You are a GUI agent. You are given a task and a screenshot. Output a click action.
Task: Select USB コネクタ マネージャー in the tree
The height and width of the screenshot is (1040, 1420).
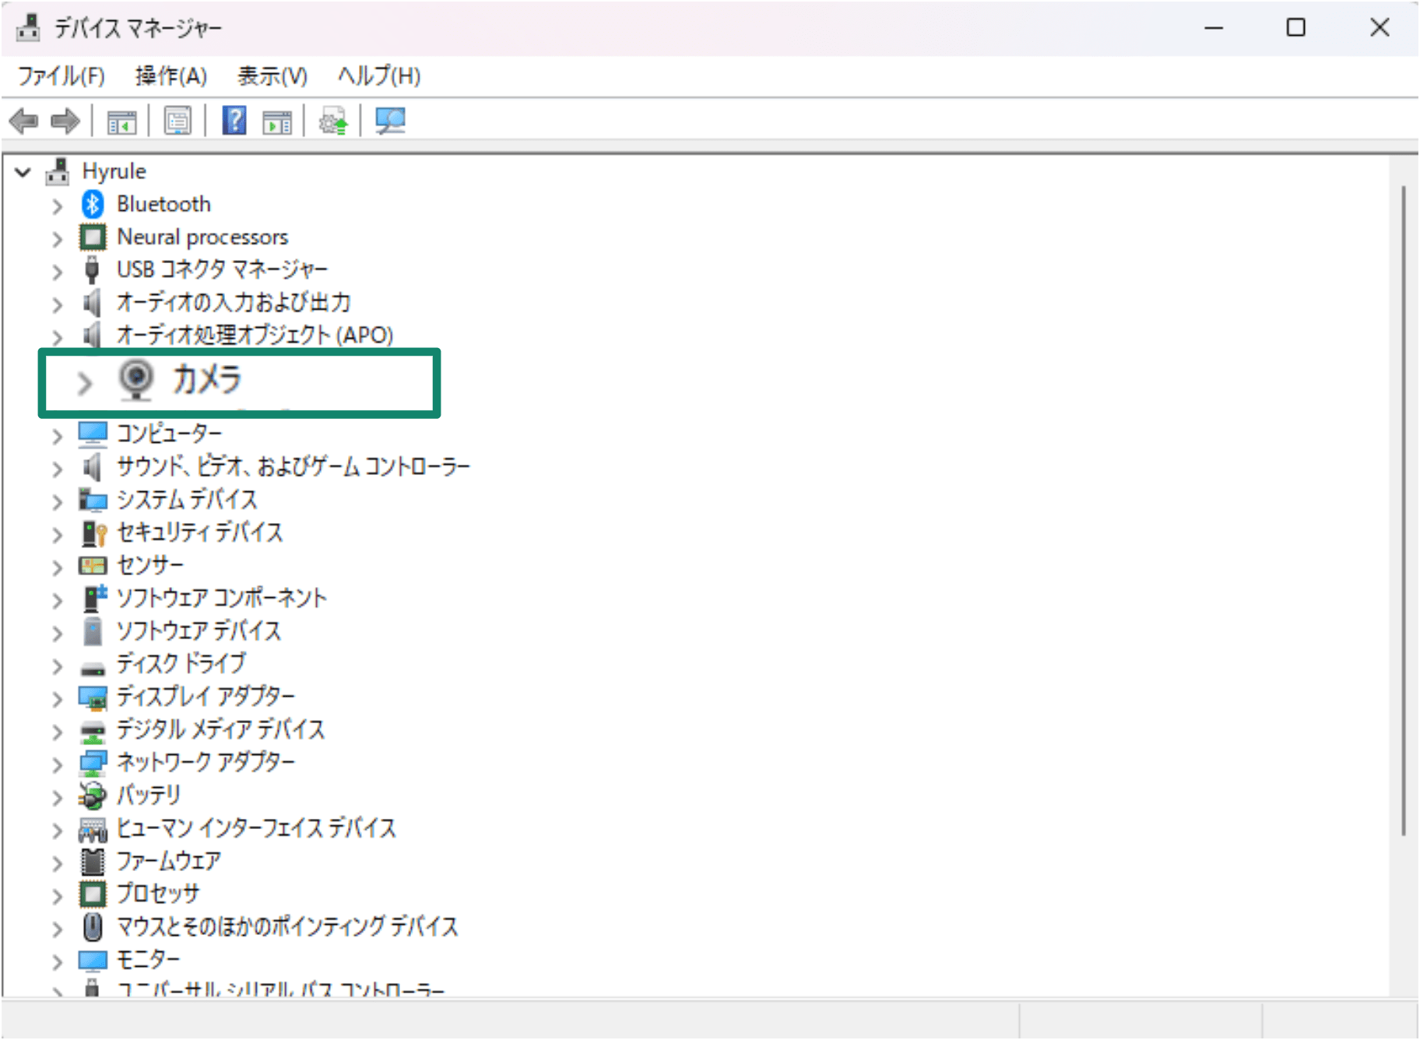point(222,269)
